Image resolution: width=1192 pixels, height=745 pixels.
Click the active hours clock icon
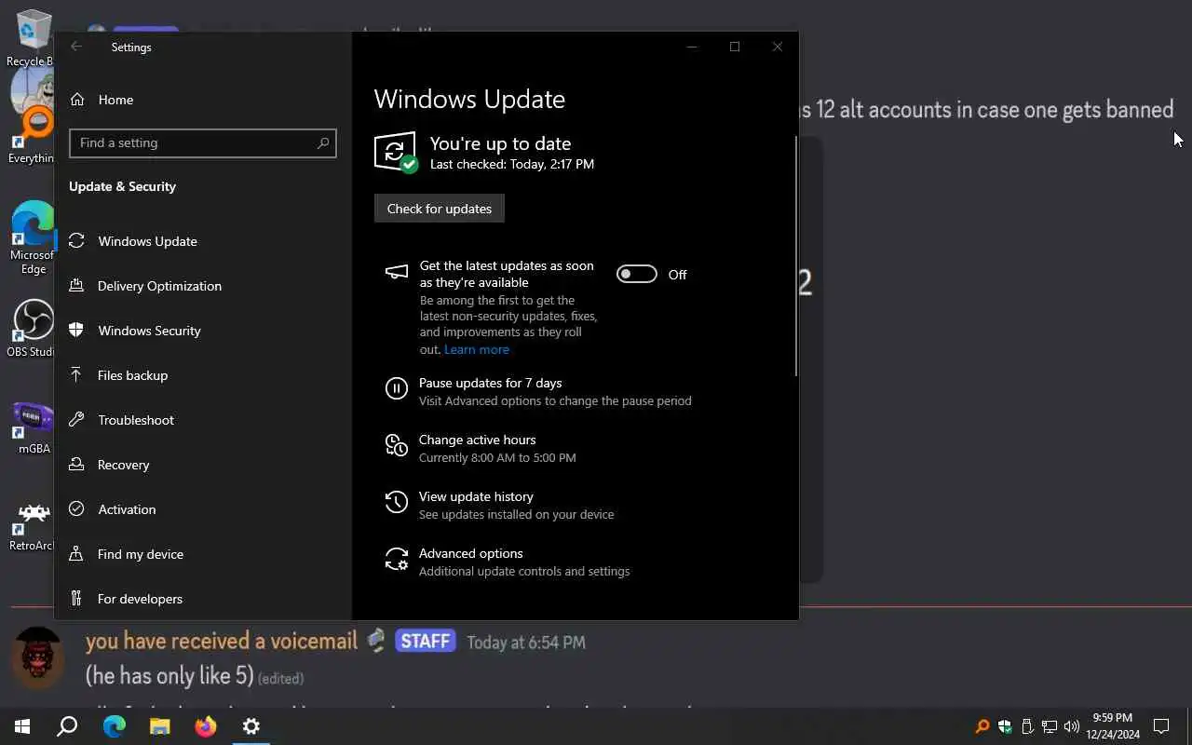tap(397, 446)
